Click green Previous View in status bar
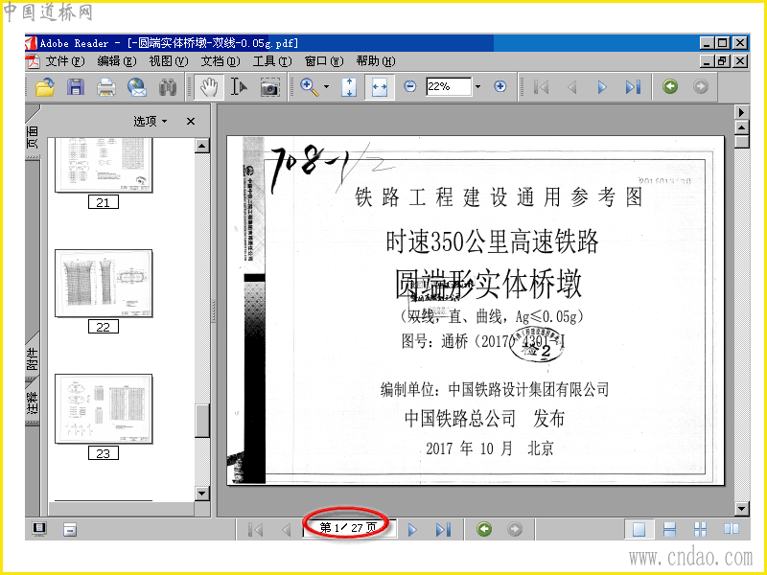This screenshot has width=767, height=575. coord(484,529)
